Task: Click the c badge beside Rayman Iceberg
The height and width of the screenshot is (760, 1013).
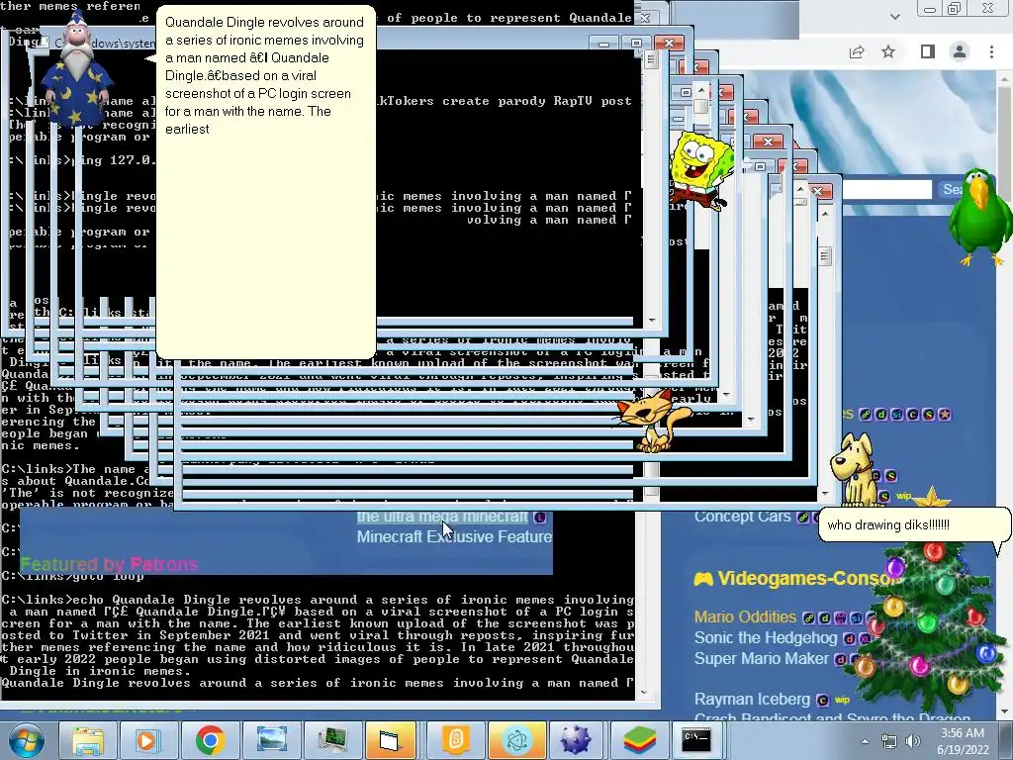Action: click(x=822, y=700)
